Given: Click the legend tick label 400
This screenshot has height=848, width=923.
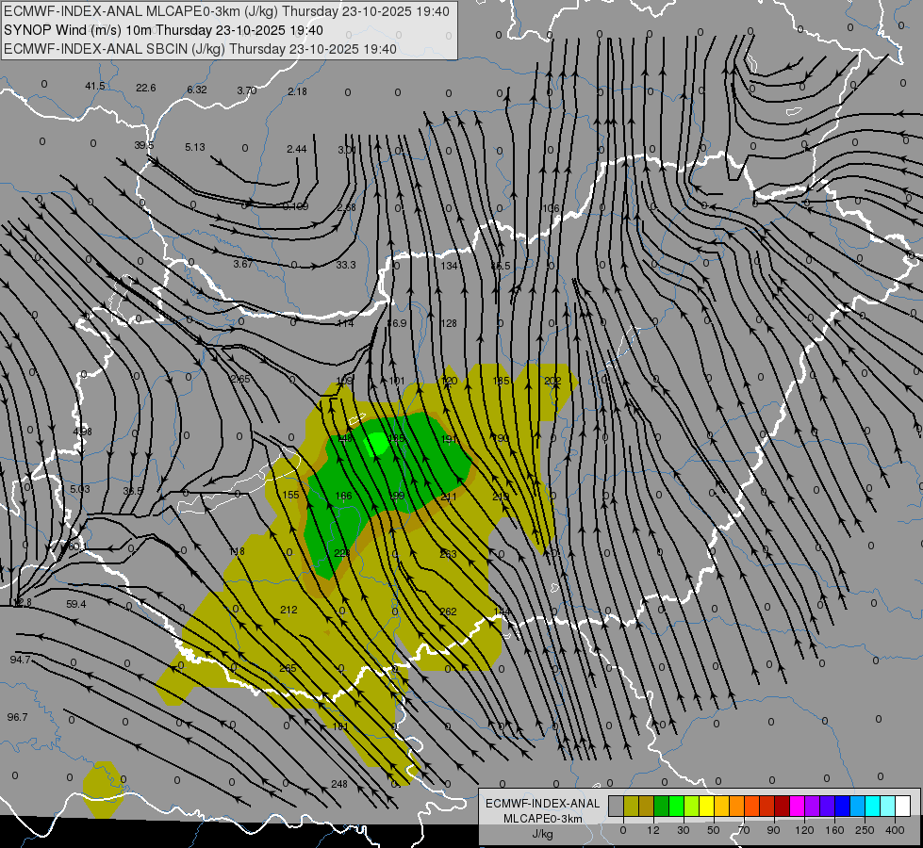Looking at the screenshot, I should pos(895,830).
